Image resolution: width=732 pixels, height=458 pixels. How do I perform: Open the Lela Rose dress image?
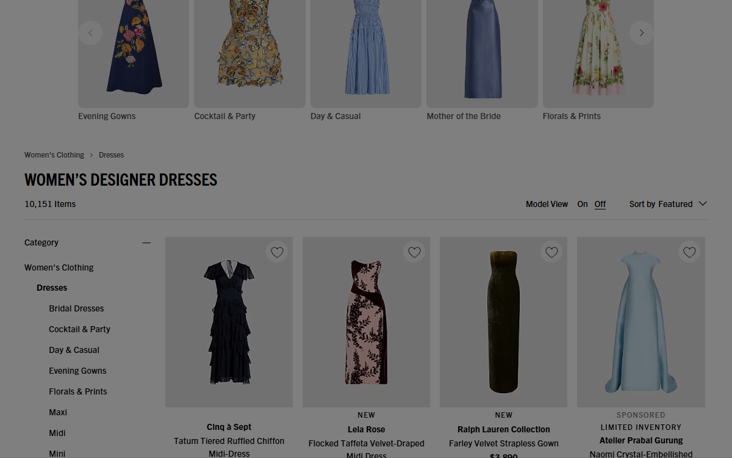point(366,322)
